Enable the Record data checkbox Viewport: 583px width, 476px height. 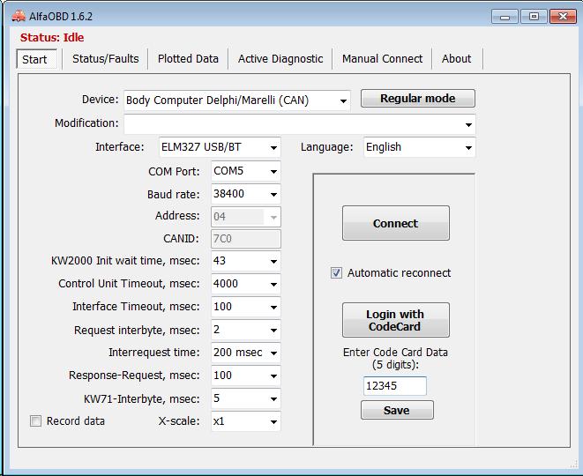[36, 421]
